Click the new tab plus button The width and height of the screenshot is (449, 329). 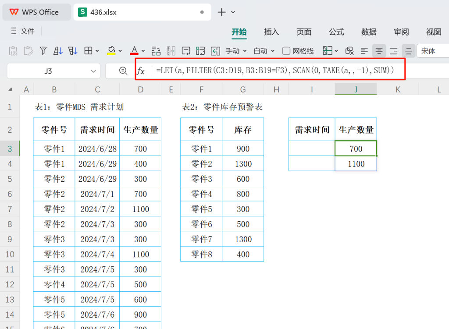(221, 12)
